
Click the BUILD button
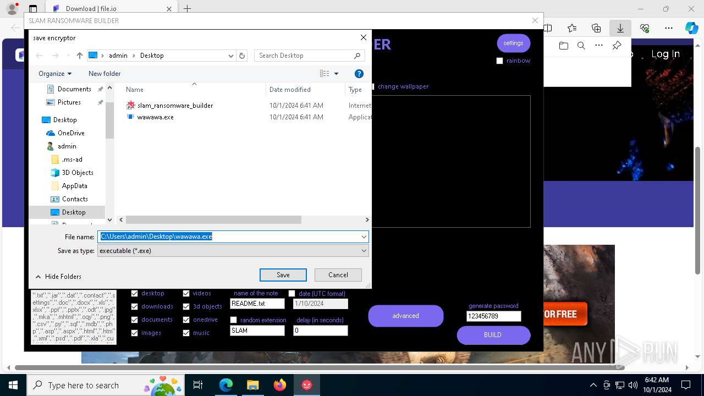[493, 335]
